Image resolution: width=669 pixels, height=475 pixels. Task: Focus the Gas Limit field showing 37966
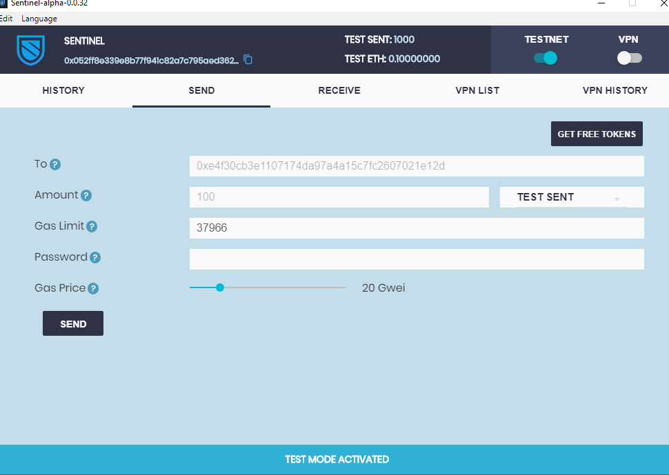pyautogui.click(x=417, y=228)
